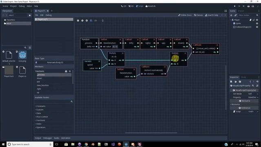Click the Windows Start button
This screenshot has height=147, width=261.
[3, 144]
